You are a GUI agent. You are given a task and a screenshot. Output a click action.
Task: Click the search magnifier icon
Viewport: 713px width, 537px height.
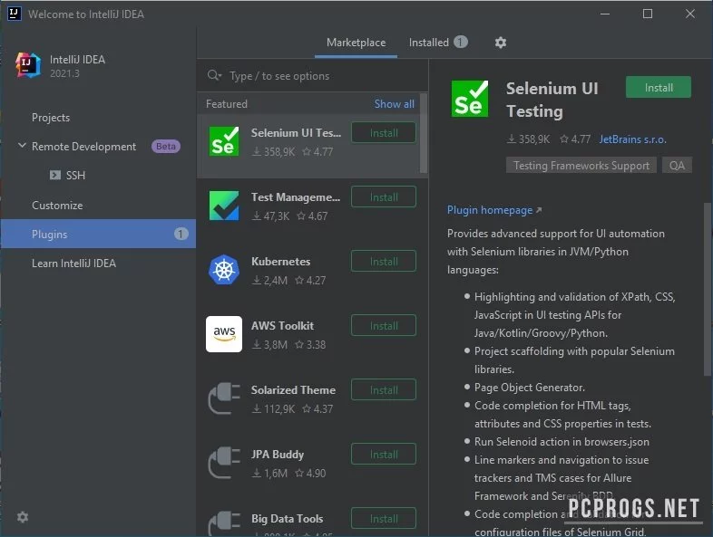(214, 75)
